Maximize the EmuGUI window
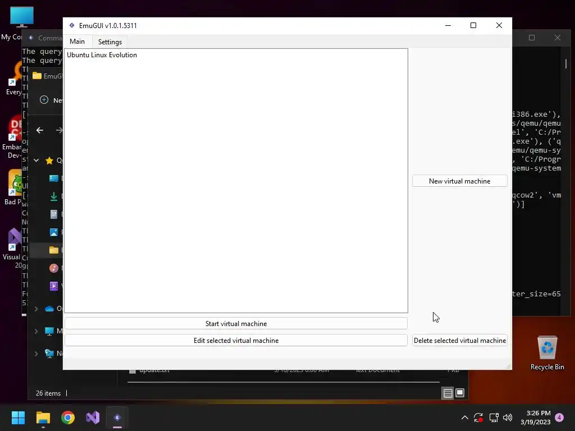The image size is (575, 431). tap(473, 25)
